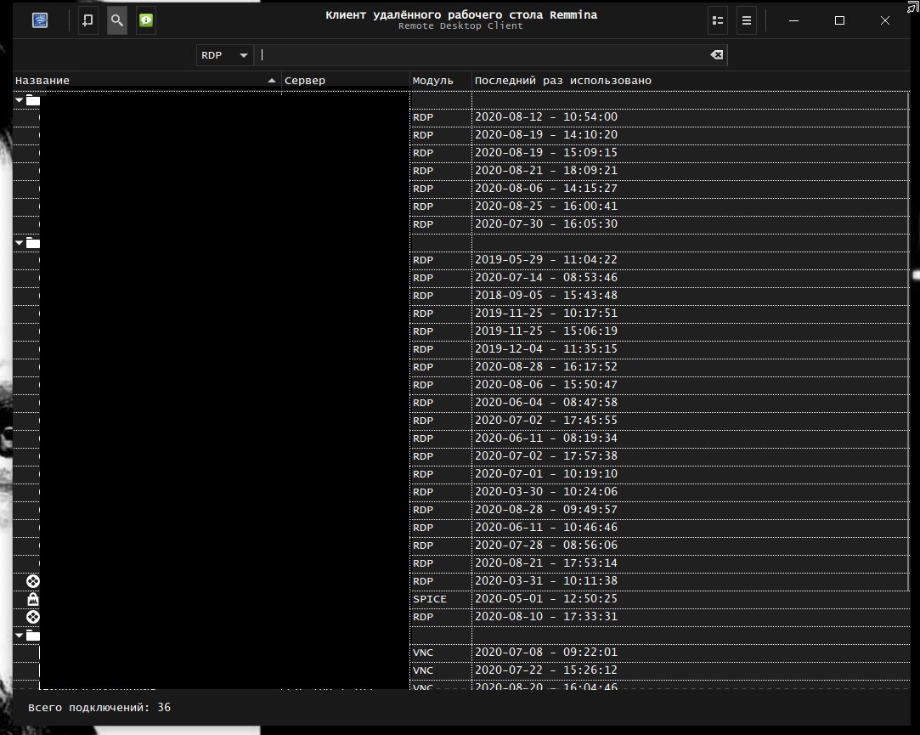Select the row dated 2020-03-31 - 10:11:38

(x=461, y=581)
